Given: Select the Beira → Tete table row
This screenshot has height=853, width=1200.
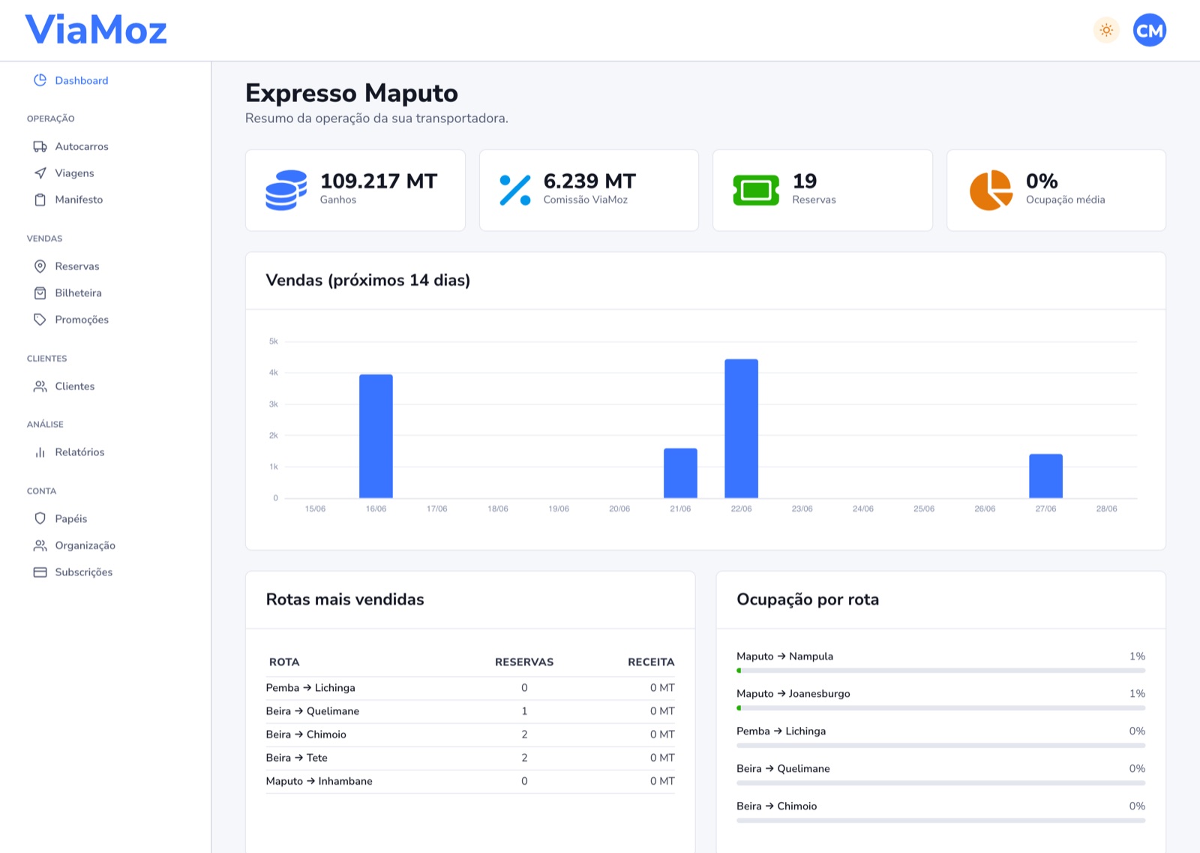Looking at the screenshot, I should pyautogui.click(x=470, y=758).
